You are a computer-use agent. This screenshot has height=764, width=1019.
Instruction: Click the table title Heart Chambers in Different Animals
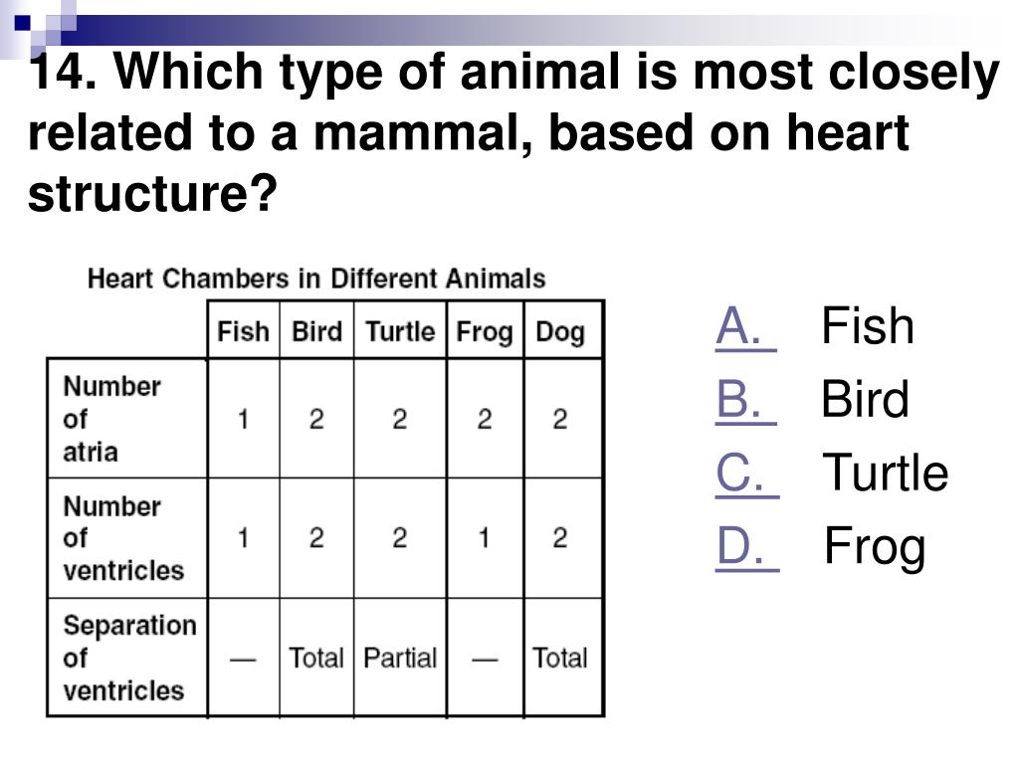coord(316,279)
